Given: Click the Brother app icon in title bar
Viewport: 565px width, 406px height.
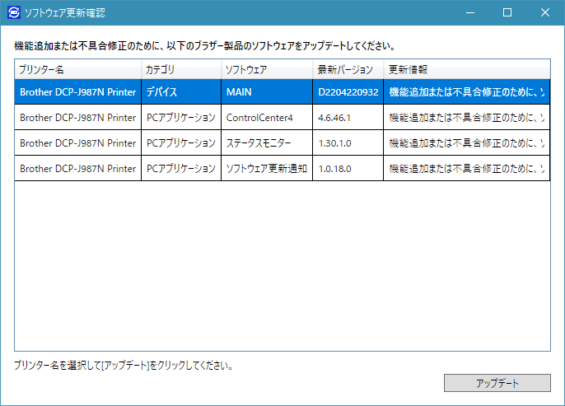Looking at the screenshot, I should 14,12.
